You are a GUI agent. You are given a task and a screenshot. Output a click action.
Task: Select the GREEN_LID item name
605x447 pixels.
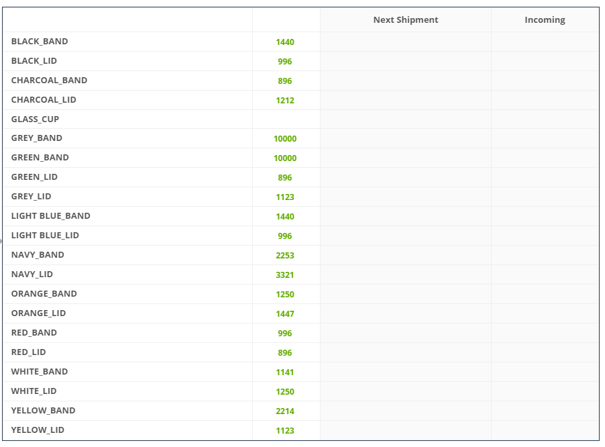pos(34,177)
